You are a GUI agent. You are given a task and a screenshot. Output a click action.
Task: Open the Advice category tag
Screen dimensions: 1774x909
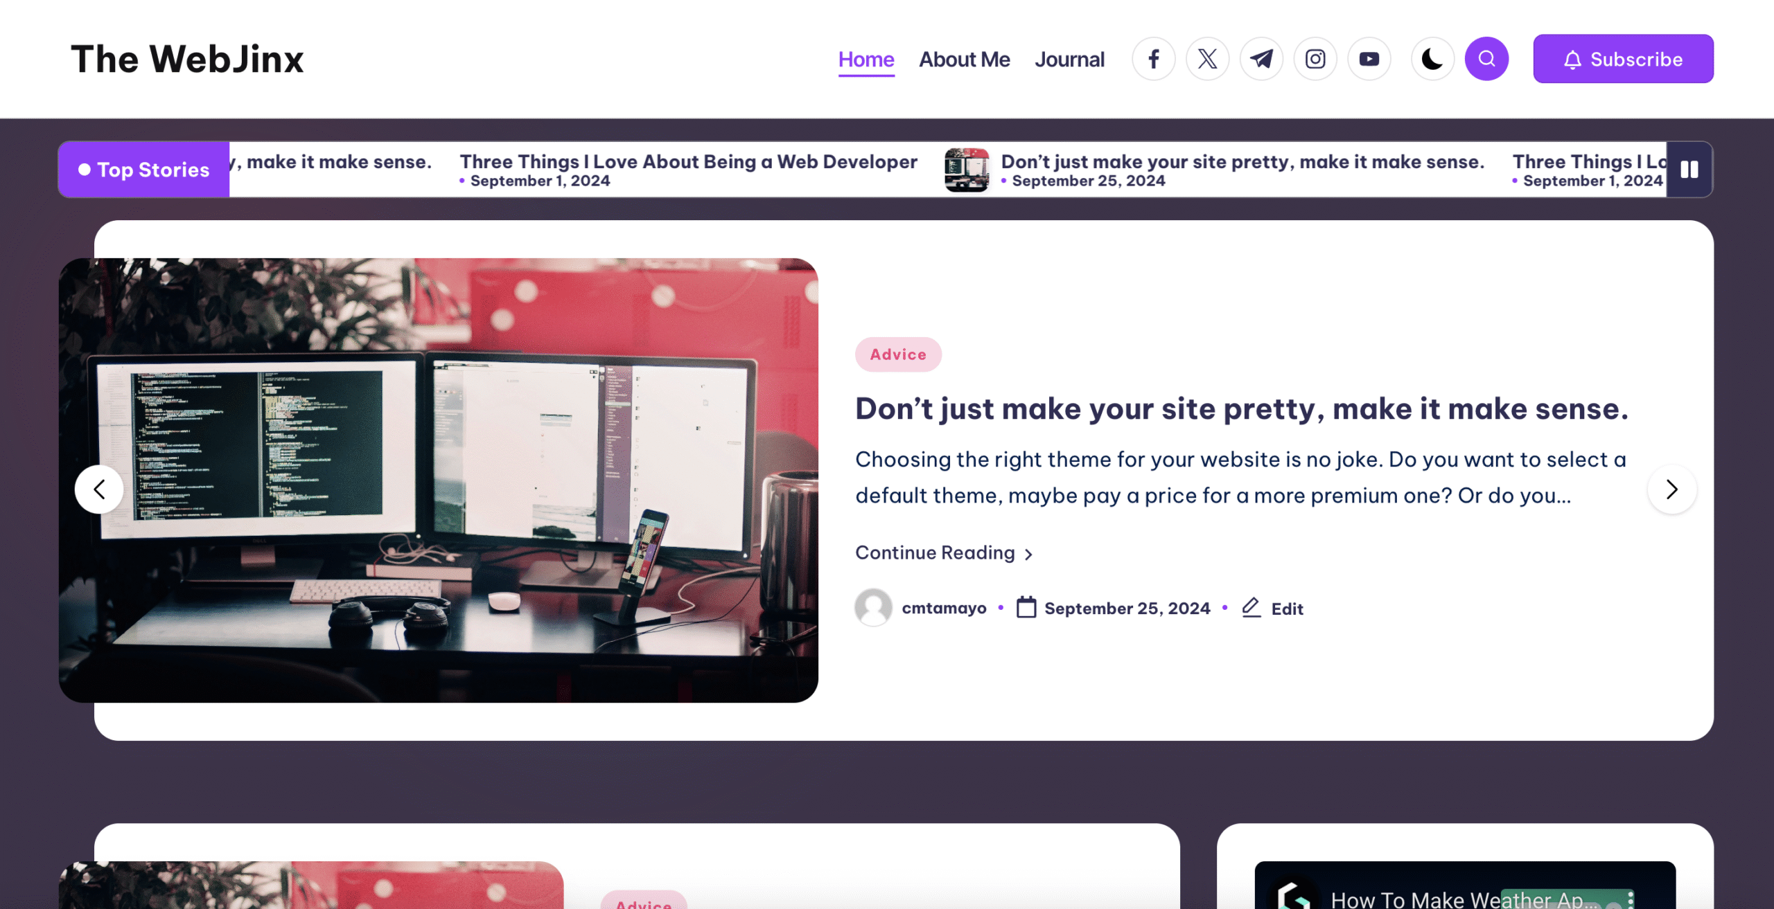pos(898,354)
